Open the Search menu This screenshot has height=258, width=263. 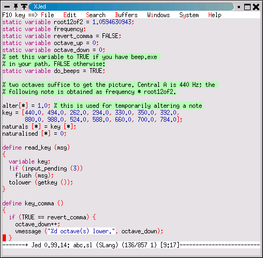(x=96, y=15)
